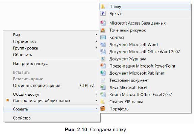The height and width of the screenshot is (135, 194).
Task: Click the Портфель briefcase icon
Action: (x=103, y=109)
